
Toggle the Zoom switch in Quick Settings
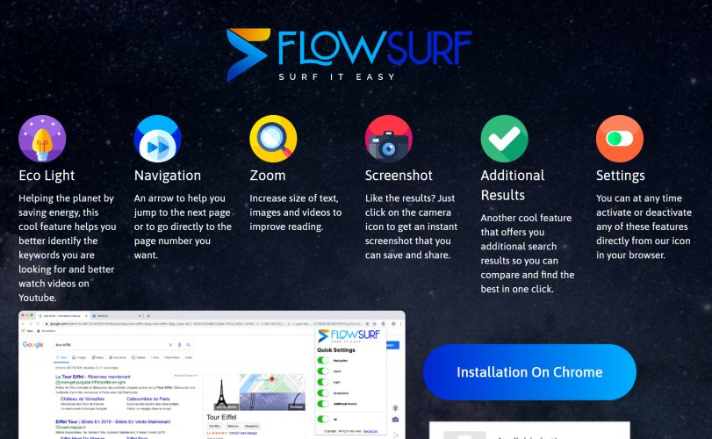pos(323,371)
